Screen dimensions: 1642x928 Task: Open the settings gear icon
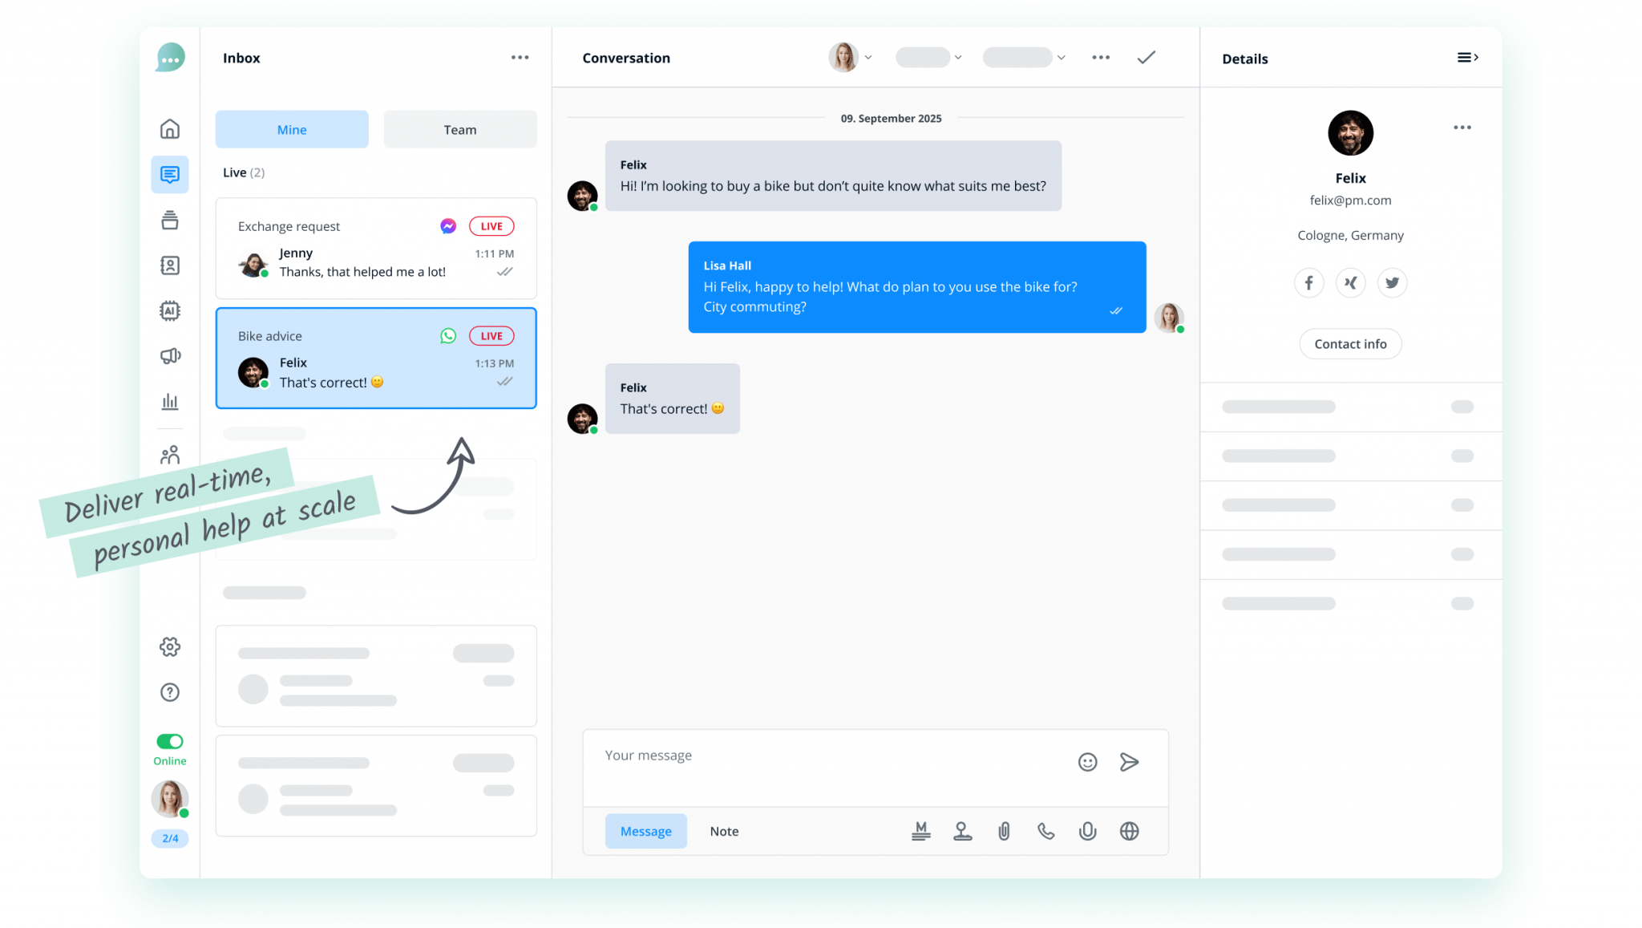pyautogui.click(x=169, y=646)
